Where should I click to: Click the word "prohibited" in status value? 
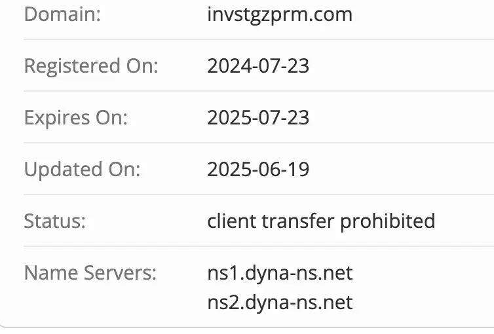(x=387, y=221)
